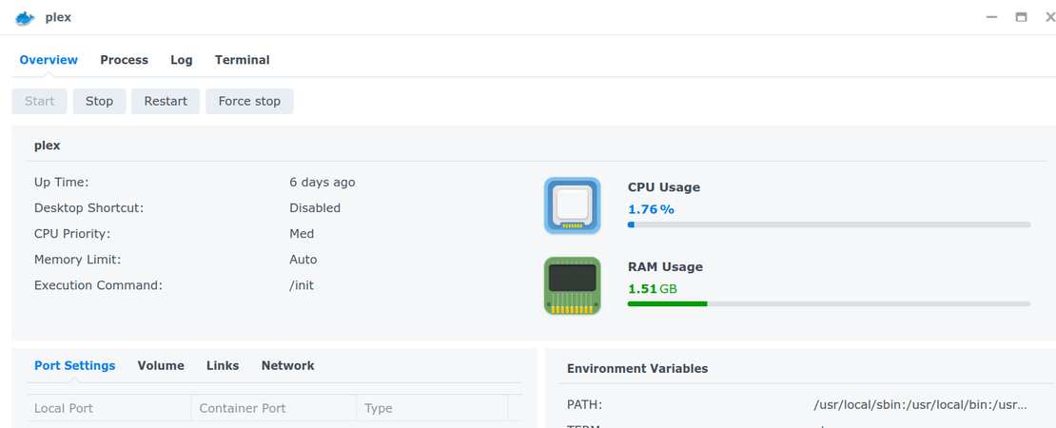Click the Docker whale icon in title bar
Image resolution: width=1056 pixels, height=428 pixels.
point(25,18)
